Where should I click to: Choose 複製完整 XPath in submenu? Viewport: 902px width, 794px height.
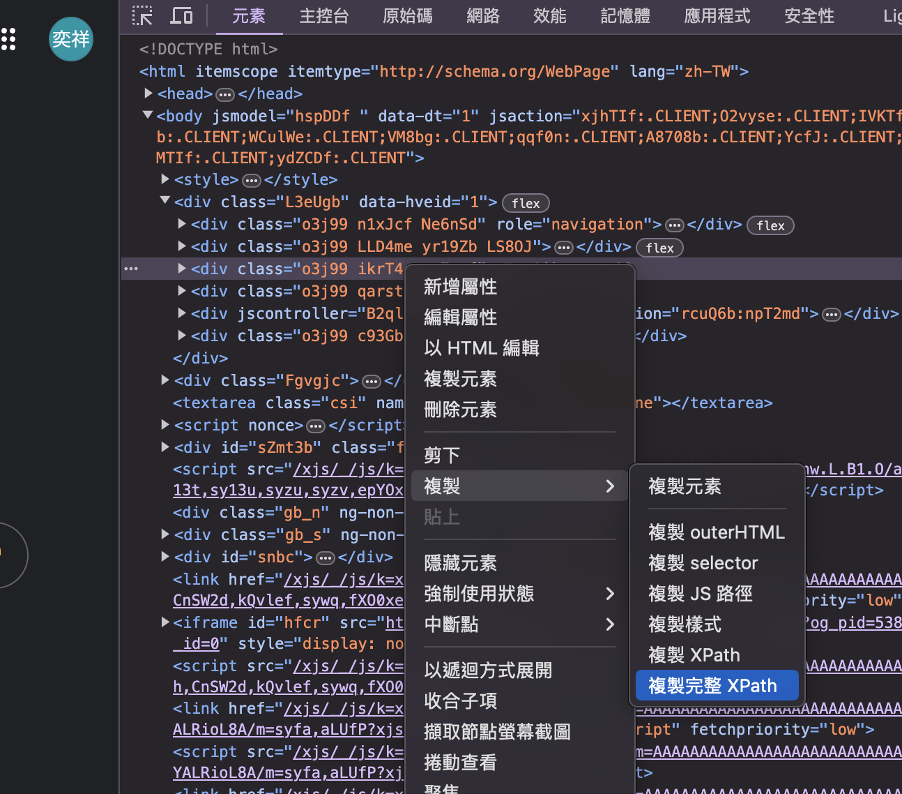[x=717, y=686]
